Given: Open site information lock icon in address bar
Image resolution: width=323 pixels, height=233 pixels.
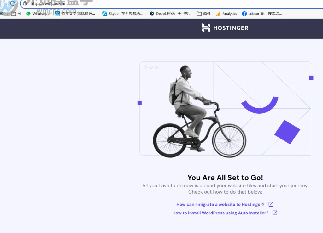Looking at the screenshot, I should point(25,3).
